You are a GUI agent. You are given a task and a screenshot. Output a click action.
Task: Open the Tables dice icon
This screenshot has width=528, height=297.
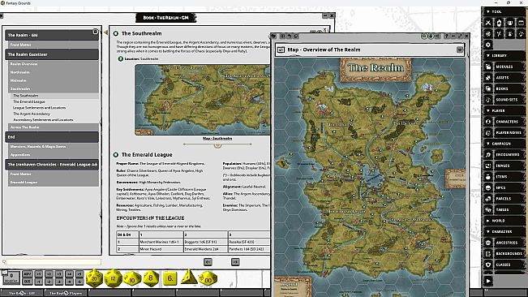pyautogui.click(x=488, y=209)
